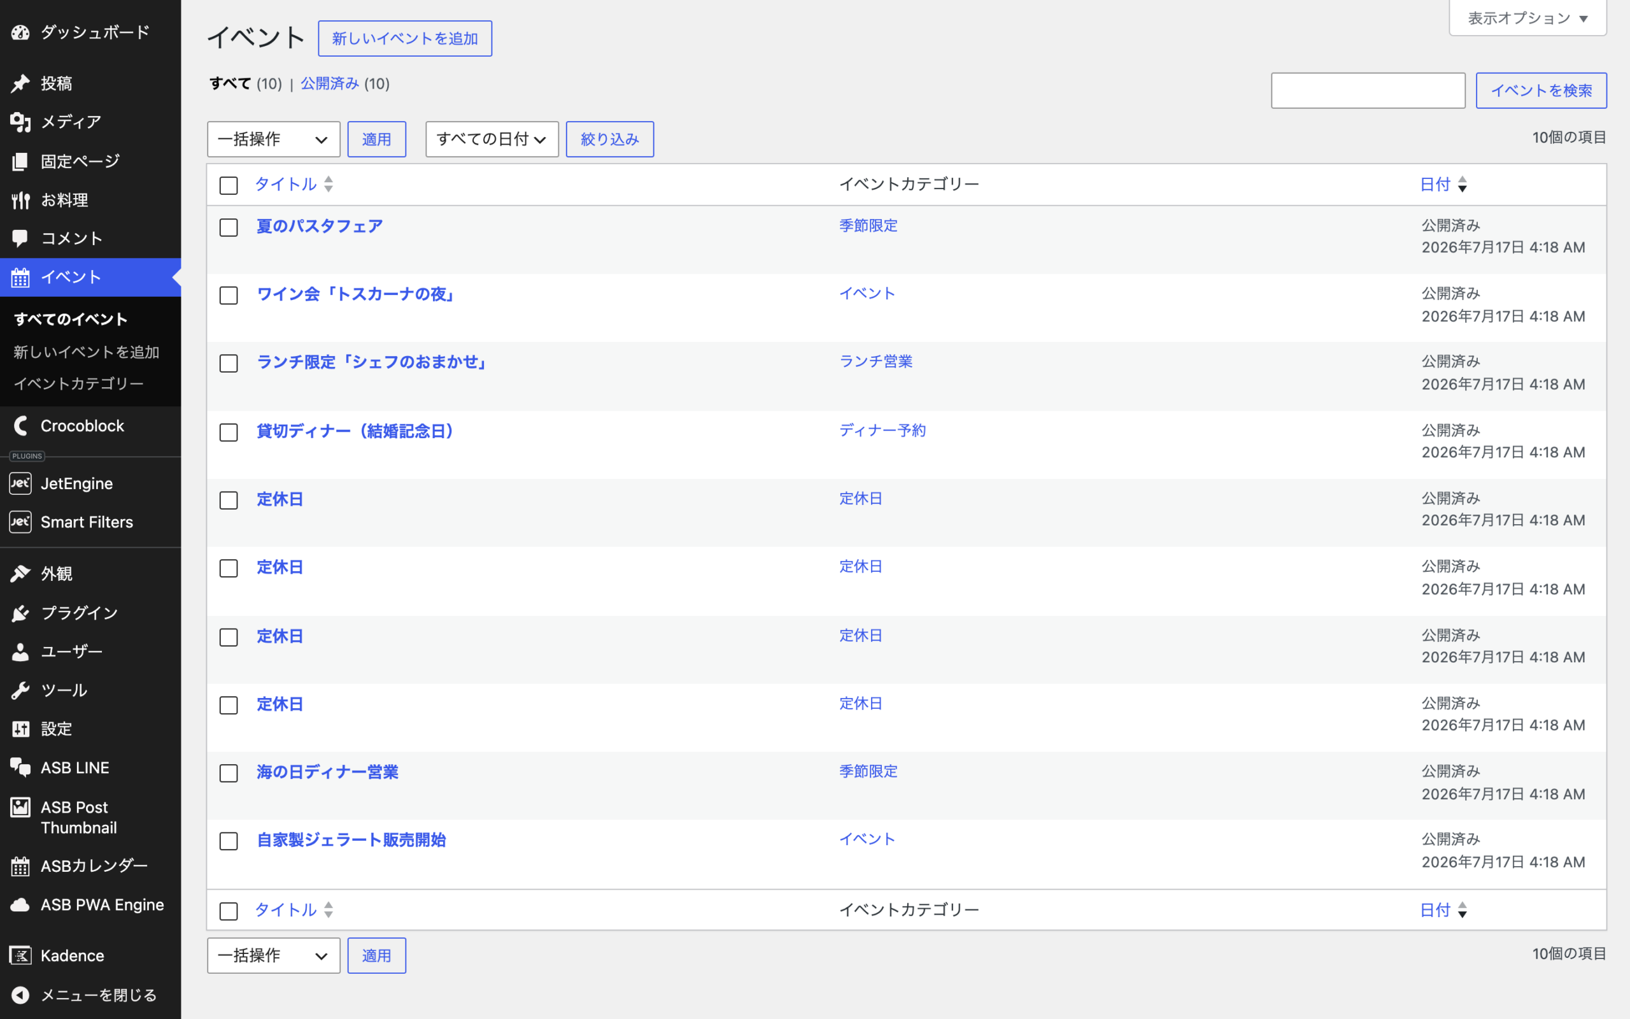Toggle the select-all checkbox in table header

[x=229, y=185]
